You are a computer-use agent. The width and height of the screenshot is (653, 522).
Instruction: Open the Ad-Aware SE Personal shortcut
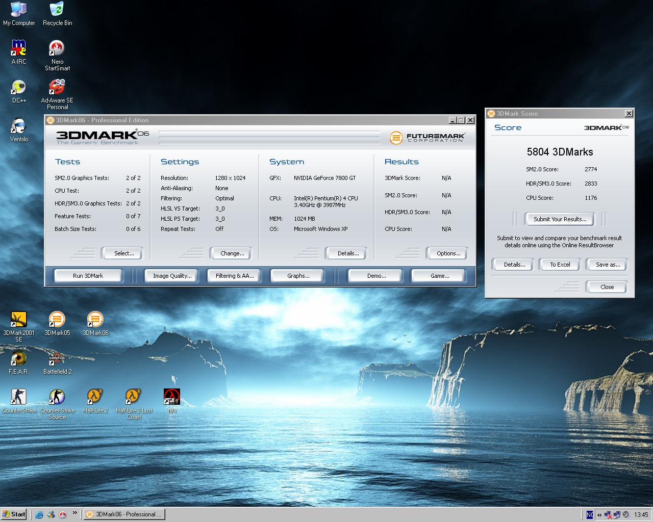[x=57, y=94]
